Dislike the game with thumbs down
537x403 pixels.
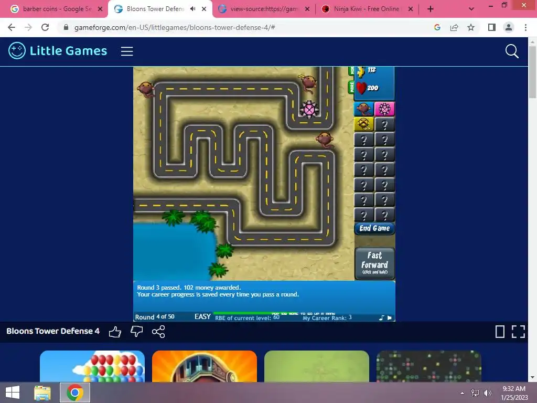137,332
